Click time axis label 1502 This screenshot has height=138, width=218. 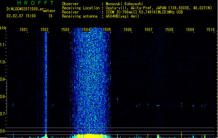44,29
